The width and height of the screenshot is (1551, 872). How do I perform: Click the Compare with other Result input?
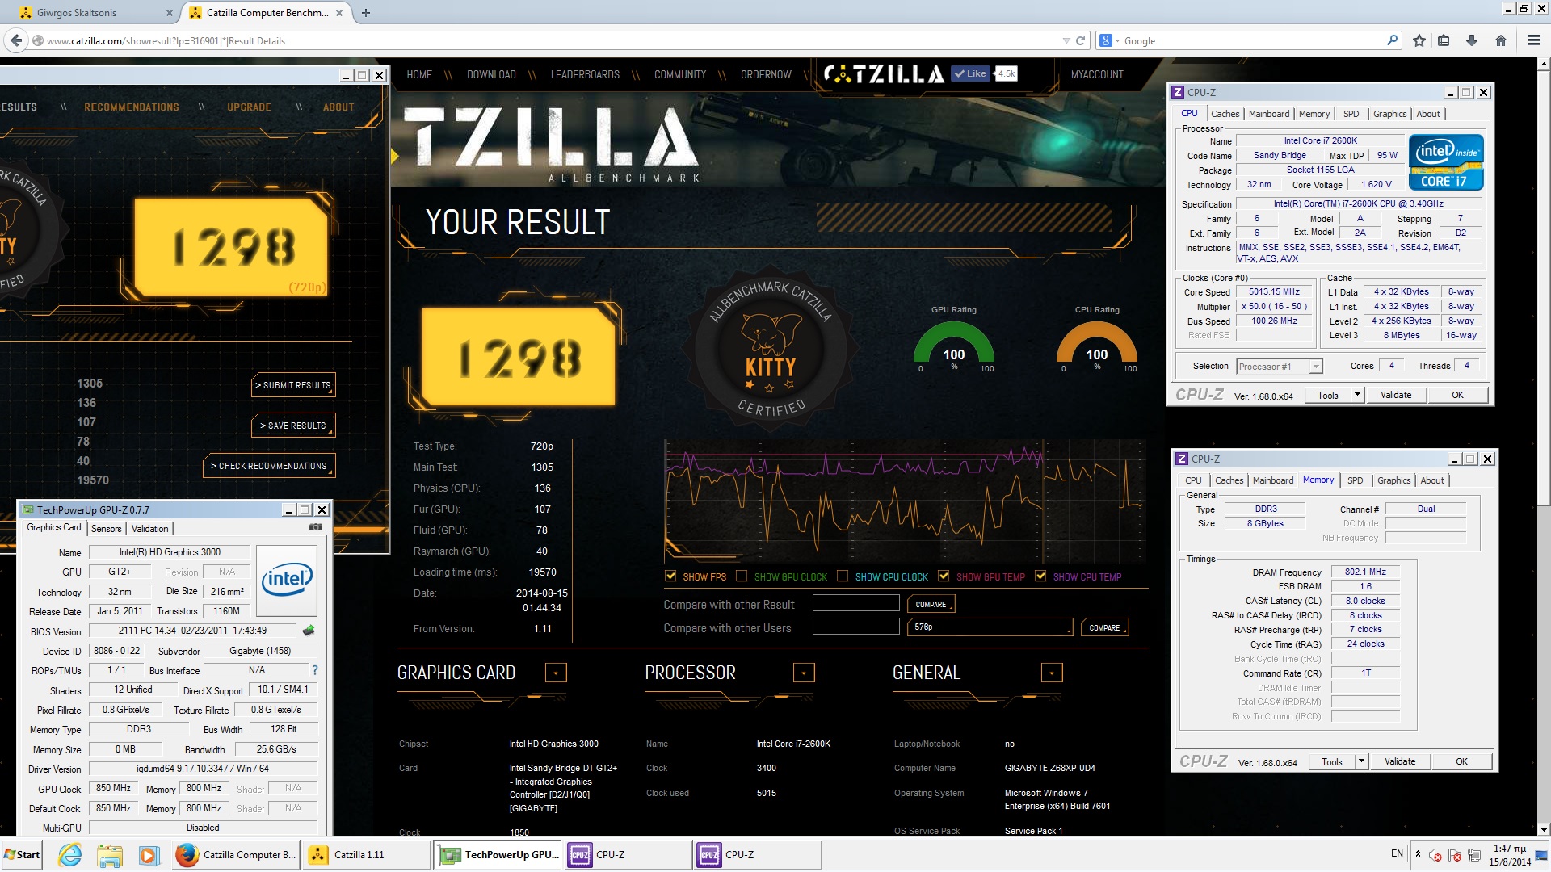click(855, 603)
